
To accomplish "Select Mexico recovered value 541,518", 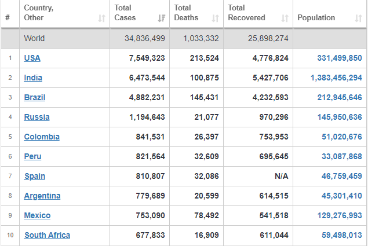I will tap(274, 215).
